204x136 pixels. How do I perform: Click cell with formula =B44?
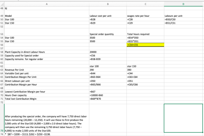108,73
